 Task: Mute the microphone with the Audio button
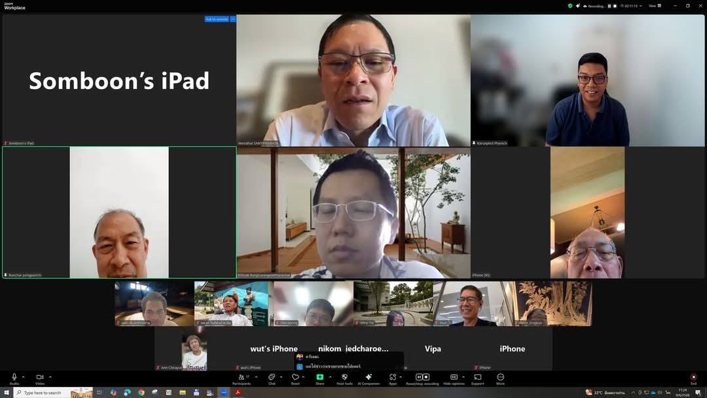[14, 378]
